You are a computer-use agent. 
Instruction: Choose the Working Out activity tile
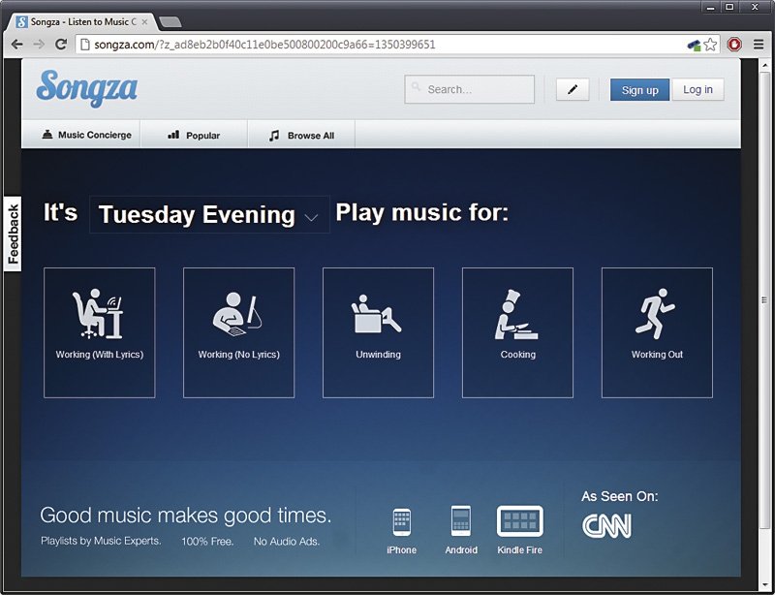(x=657, y=332)
